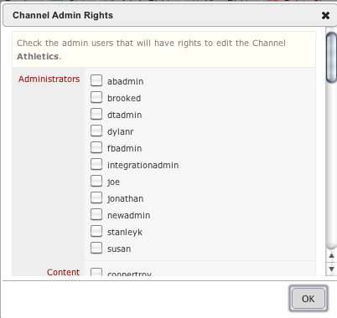Click the scrollbar up arrow
This screenshot has width=337, height=318.
point(331,255)
